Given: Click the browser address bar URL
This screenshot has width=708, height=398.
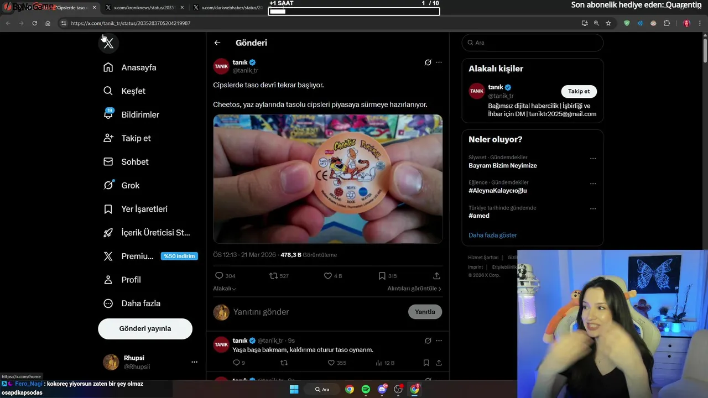Looking at the screenshot, I should click(131, 23).
